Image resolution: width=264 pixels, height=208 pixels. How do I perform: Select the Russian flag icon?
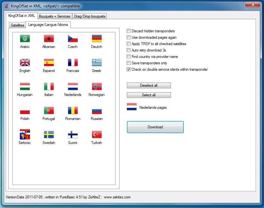tap(97, 111)
